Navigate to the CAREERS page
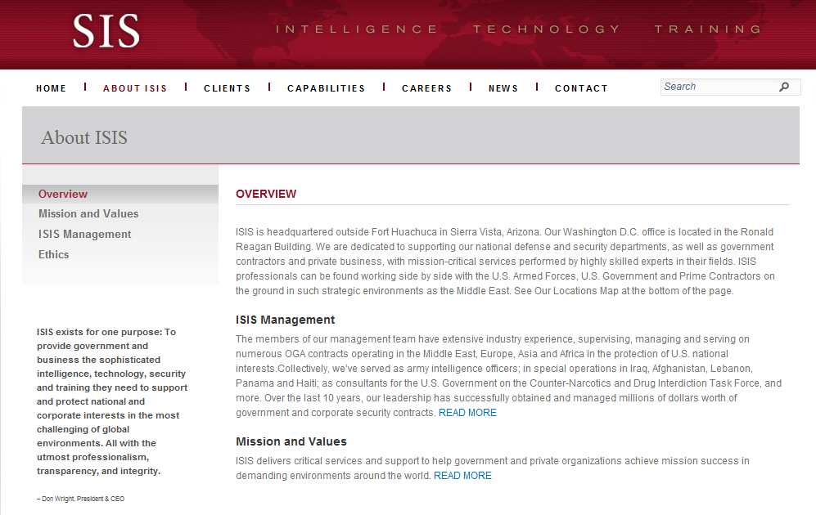 point(426,88)
